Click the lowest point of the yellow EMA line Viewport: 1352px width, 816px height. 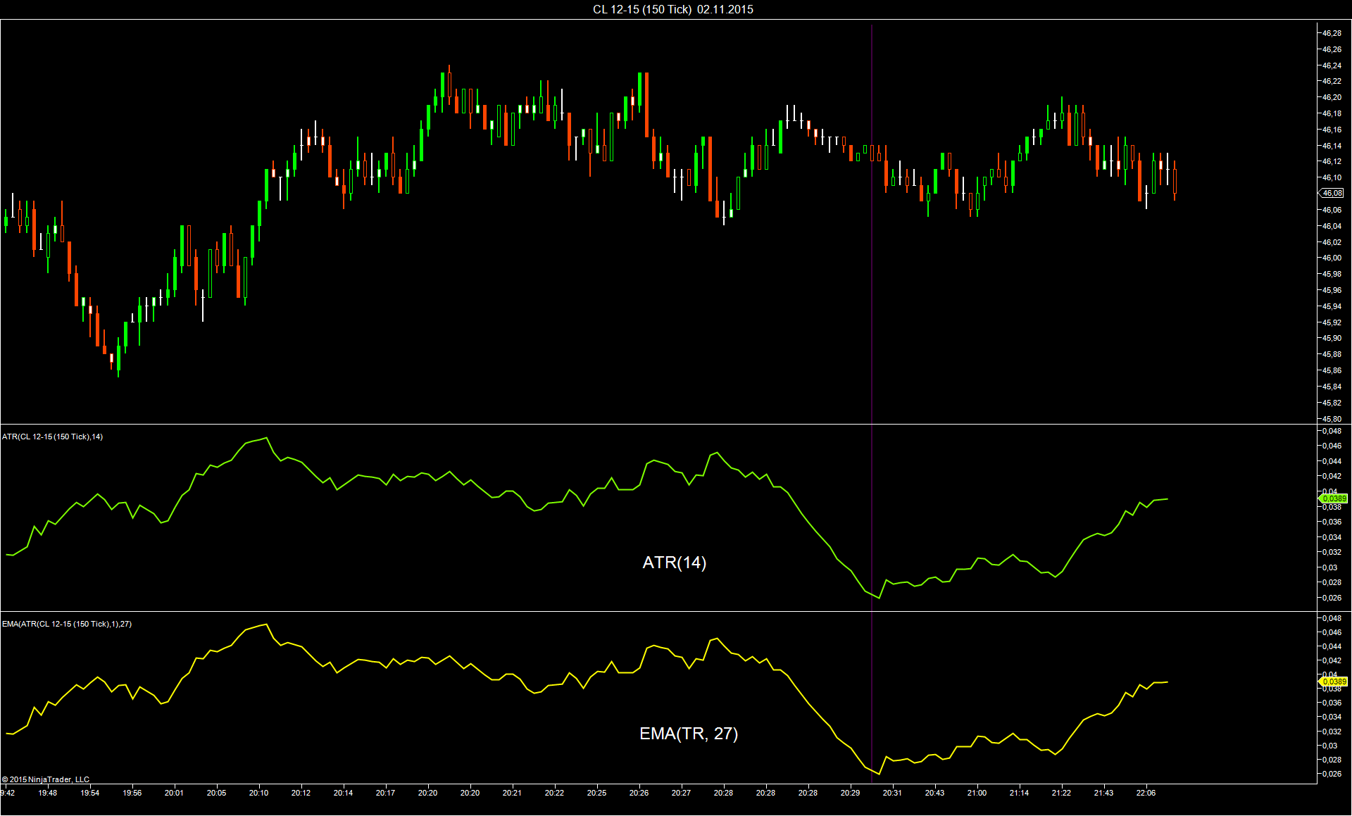click(879, 774)
